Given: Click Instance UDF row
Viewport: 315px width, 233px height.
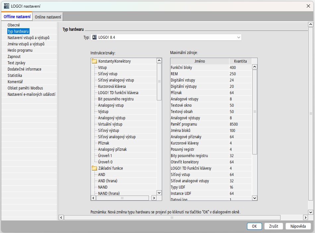Looking at the screenshot, I should pyautogui.click(x=211, y=194).
